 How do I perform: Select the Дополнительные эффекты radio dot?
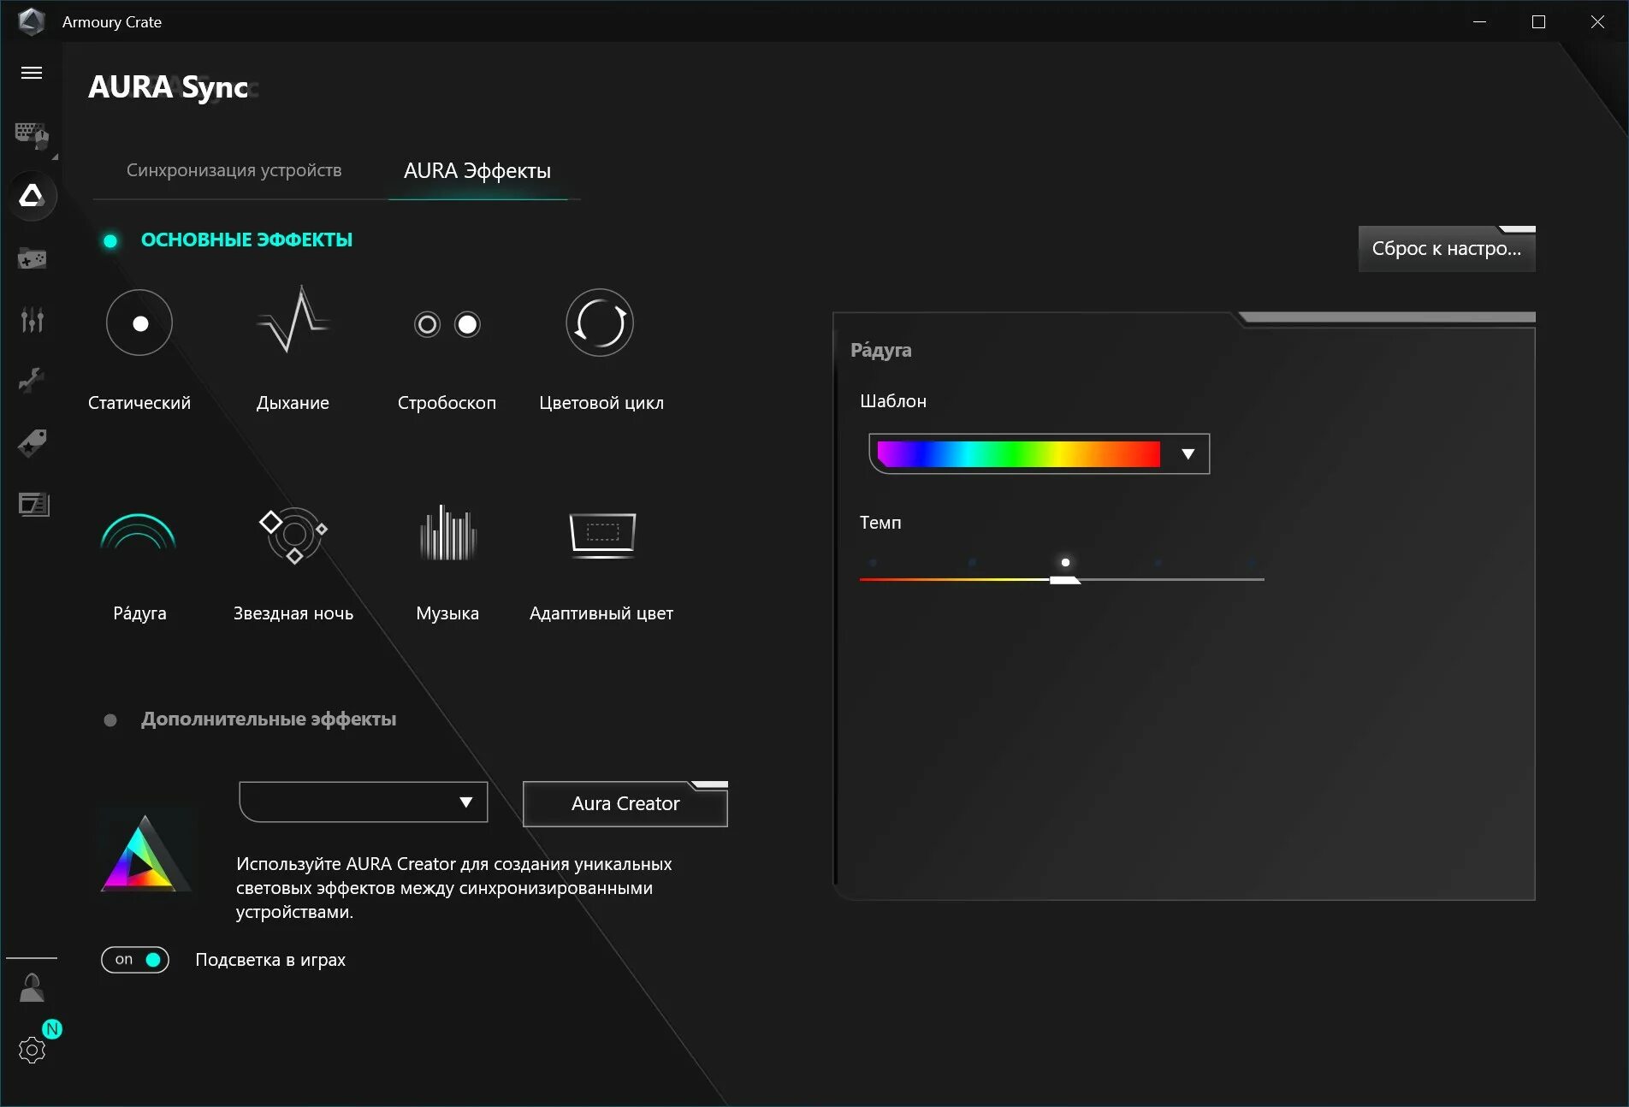coord(110,720)
